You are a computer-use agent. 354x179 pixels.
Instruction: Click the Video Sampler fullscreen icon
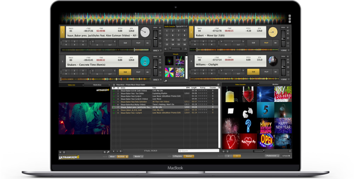click(227, 151)
